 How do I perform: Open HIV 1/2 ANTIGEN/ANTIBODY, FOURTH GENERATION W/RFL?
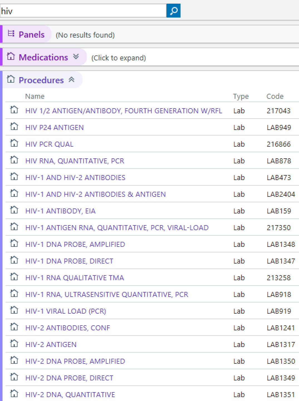point(123,111)
